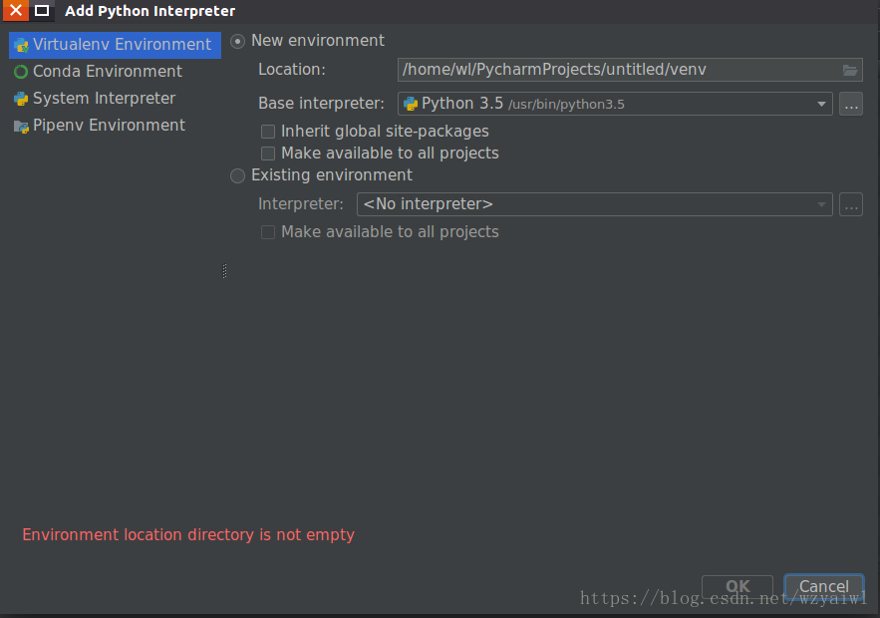Click the Base interpreter label
Screen dimensions: 880x618
pyautogui.click(x=322, y=104)
